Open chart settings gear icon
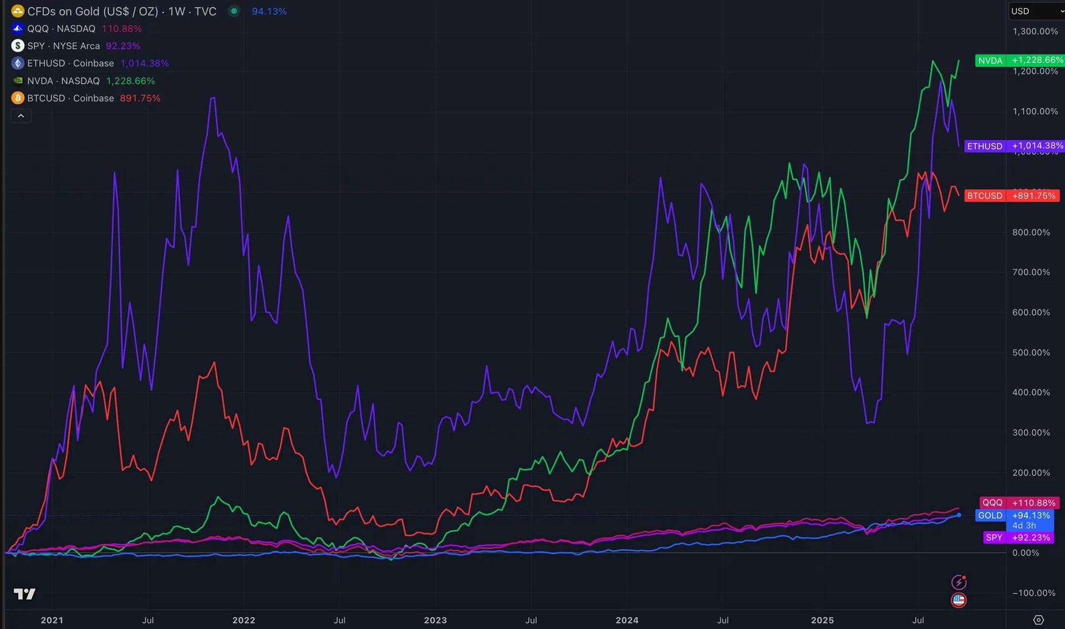1065x629 pixels. [1038, 620]
